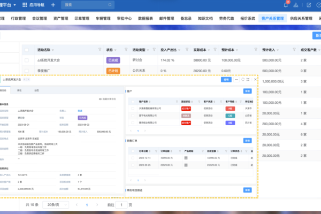Check the 季度推广 row checkbox
Screen dimensions: 321x214
[x=27, y=71]
